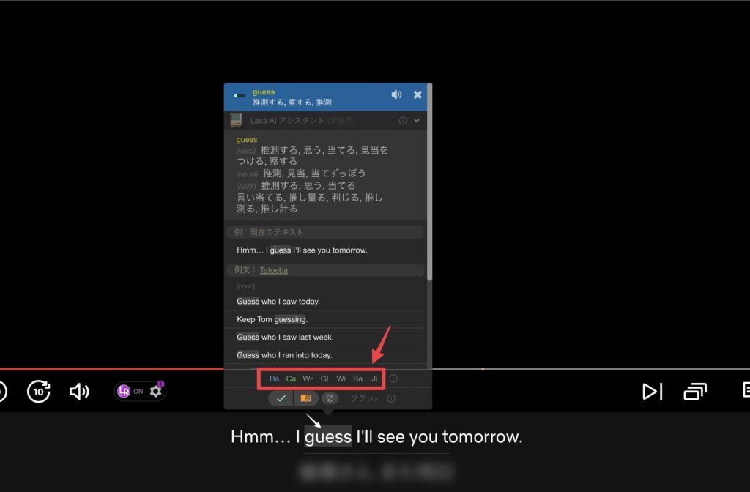750x492 pixels.
Task: Skip forward 10 seconds
Action: (x=39, y=392)
